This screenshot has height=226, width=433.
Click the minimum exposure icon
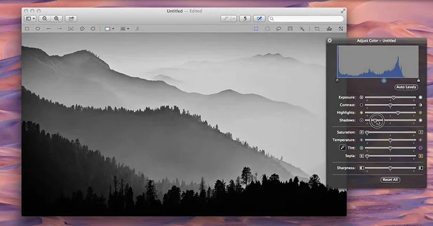pos(361,97)
